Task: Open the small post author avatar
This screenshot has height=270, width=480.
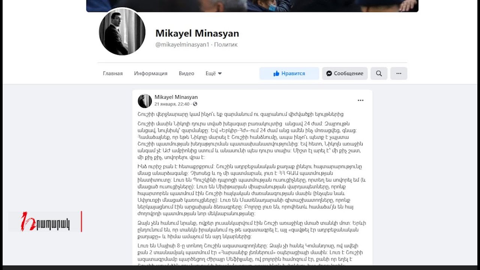Action: (x=145, y=101)
